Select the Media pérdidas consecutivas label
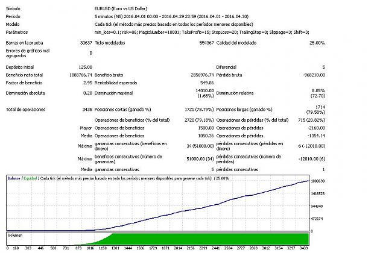 coord(237,170)
